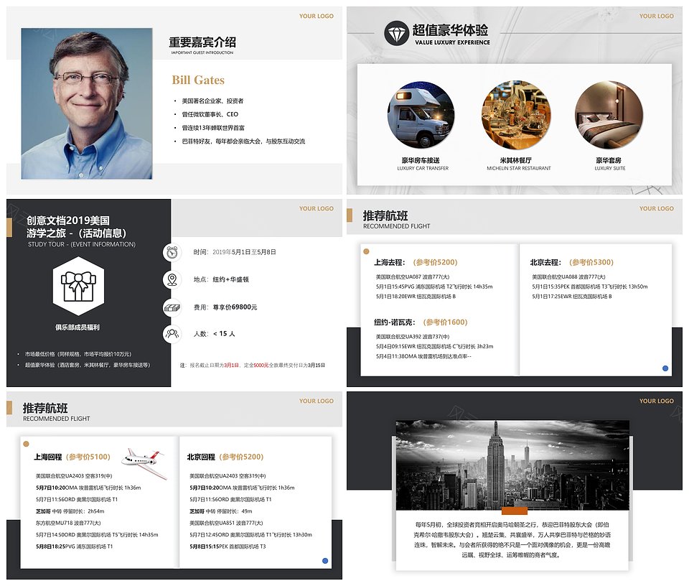Click the black-and-white city skyline photo
This screenshot has height=586, width=689.
click(512, 465)
